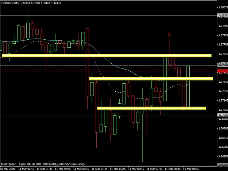Click the 11 Mar 09:45 time label
Screen dimensions: 228x171
(x=191, y=169)
